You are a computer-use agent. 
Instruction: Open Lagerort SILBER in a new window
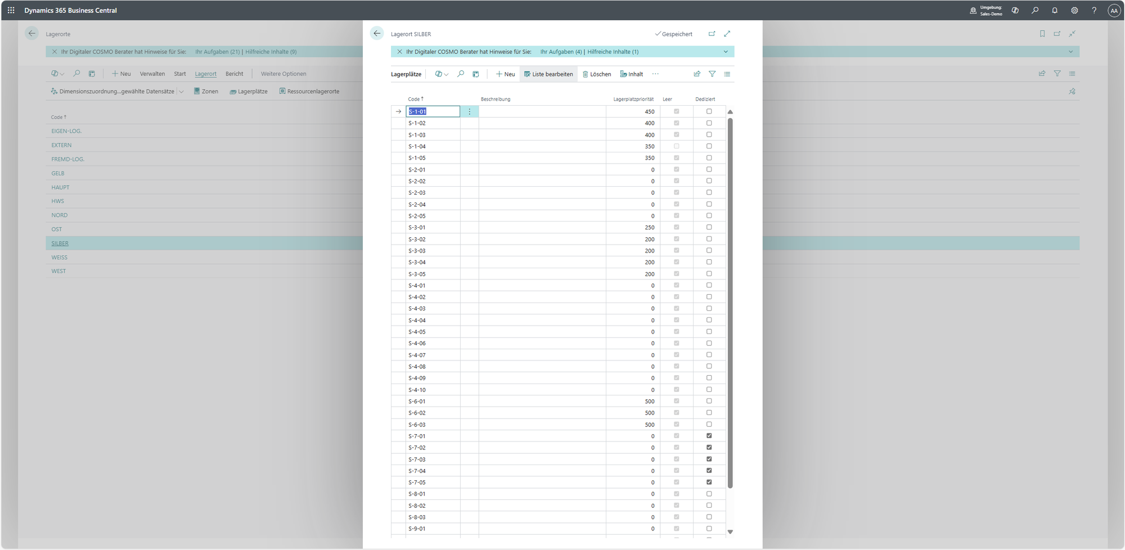pos(712,34)
